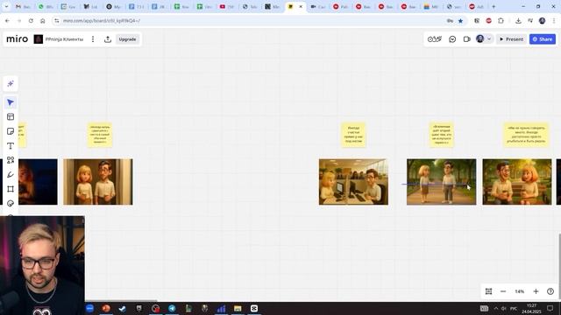Zoom in with the plus button
The width and height of the screenshot is (561, 315).
point(536,291)
